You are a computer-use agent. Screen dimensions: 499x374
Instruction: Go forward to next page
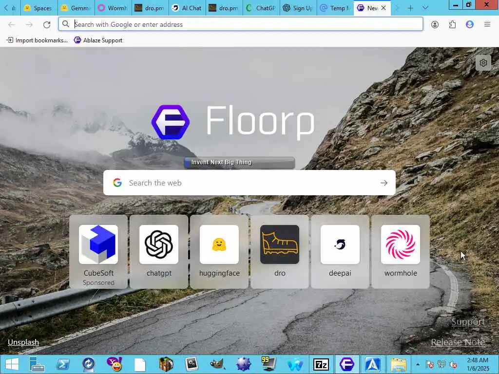[29, 24]
